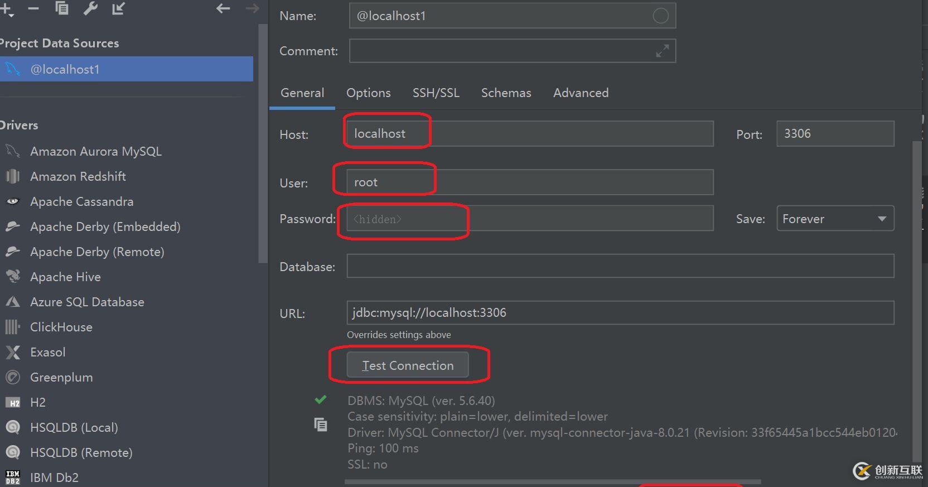Click the 'DBMS: MySQL (ver. 5.6.40)' line

click(421, 401)
